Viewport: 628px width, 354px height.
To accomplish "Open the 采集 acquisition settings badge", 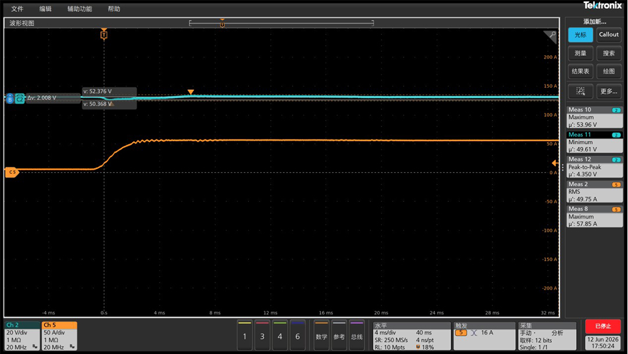I will [x=548, y=336].
